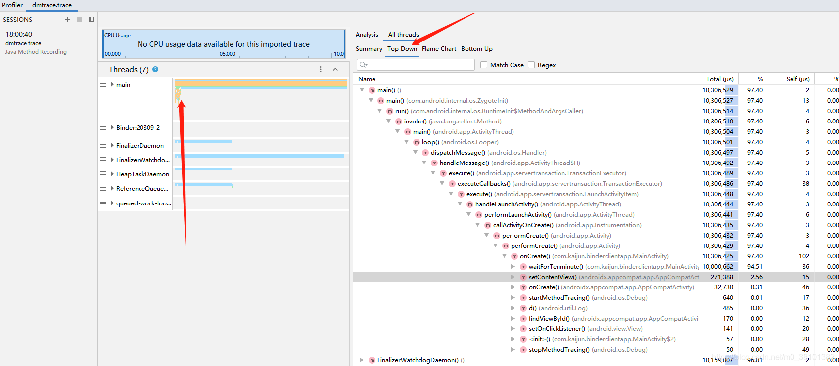Collapse the Threads section with chevron

pyautogui.click(x=335, y=69)
